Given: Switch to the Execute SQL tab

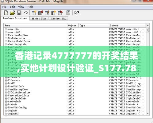Looking at the screenshot, I should tap(59, 19).
